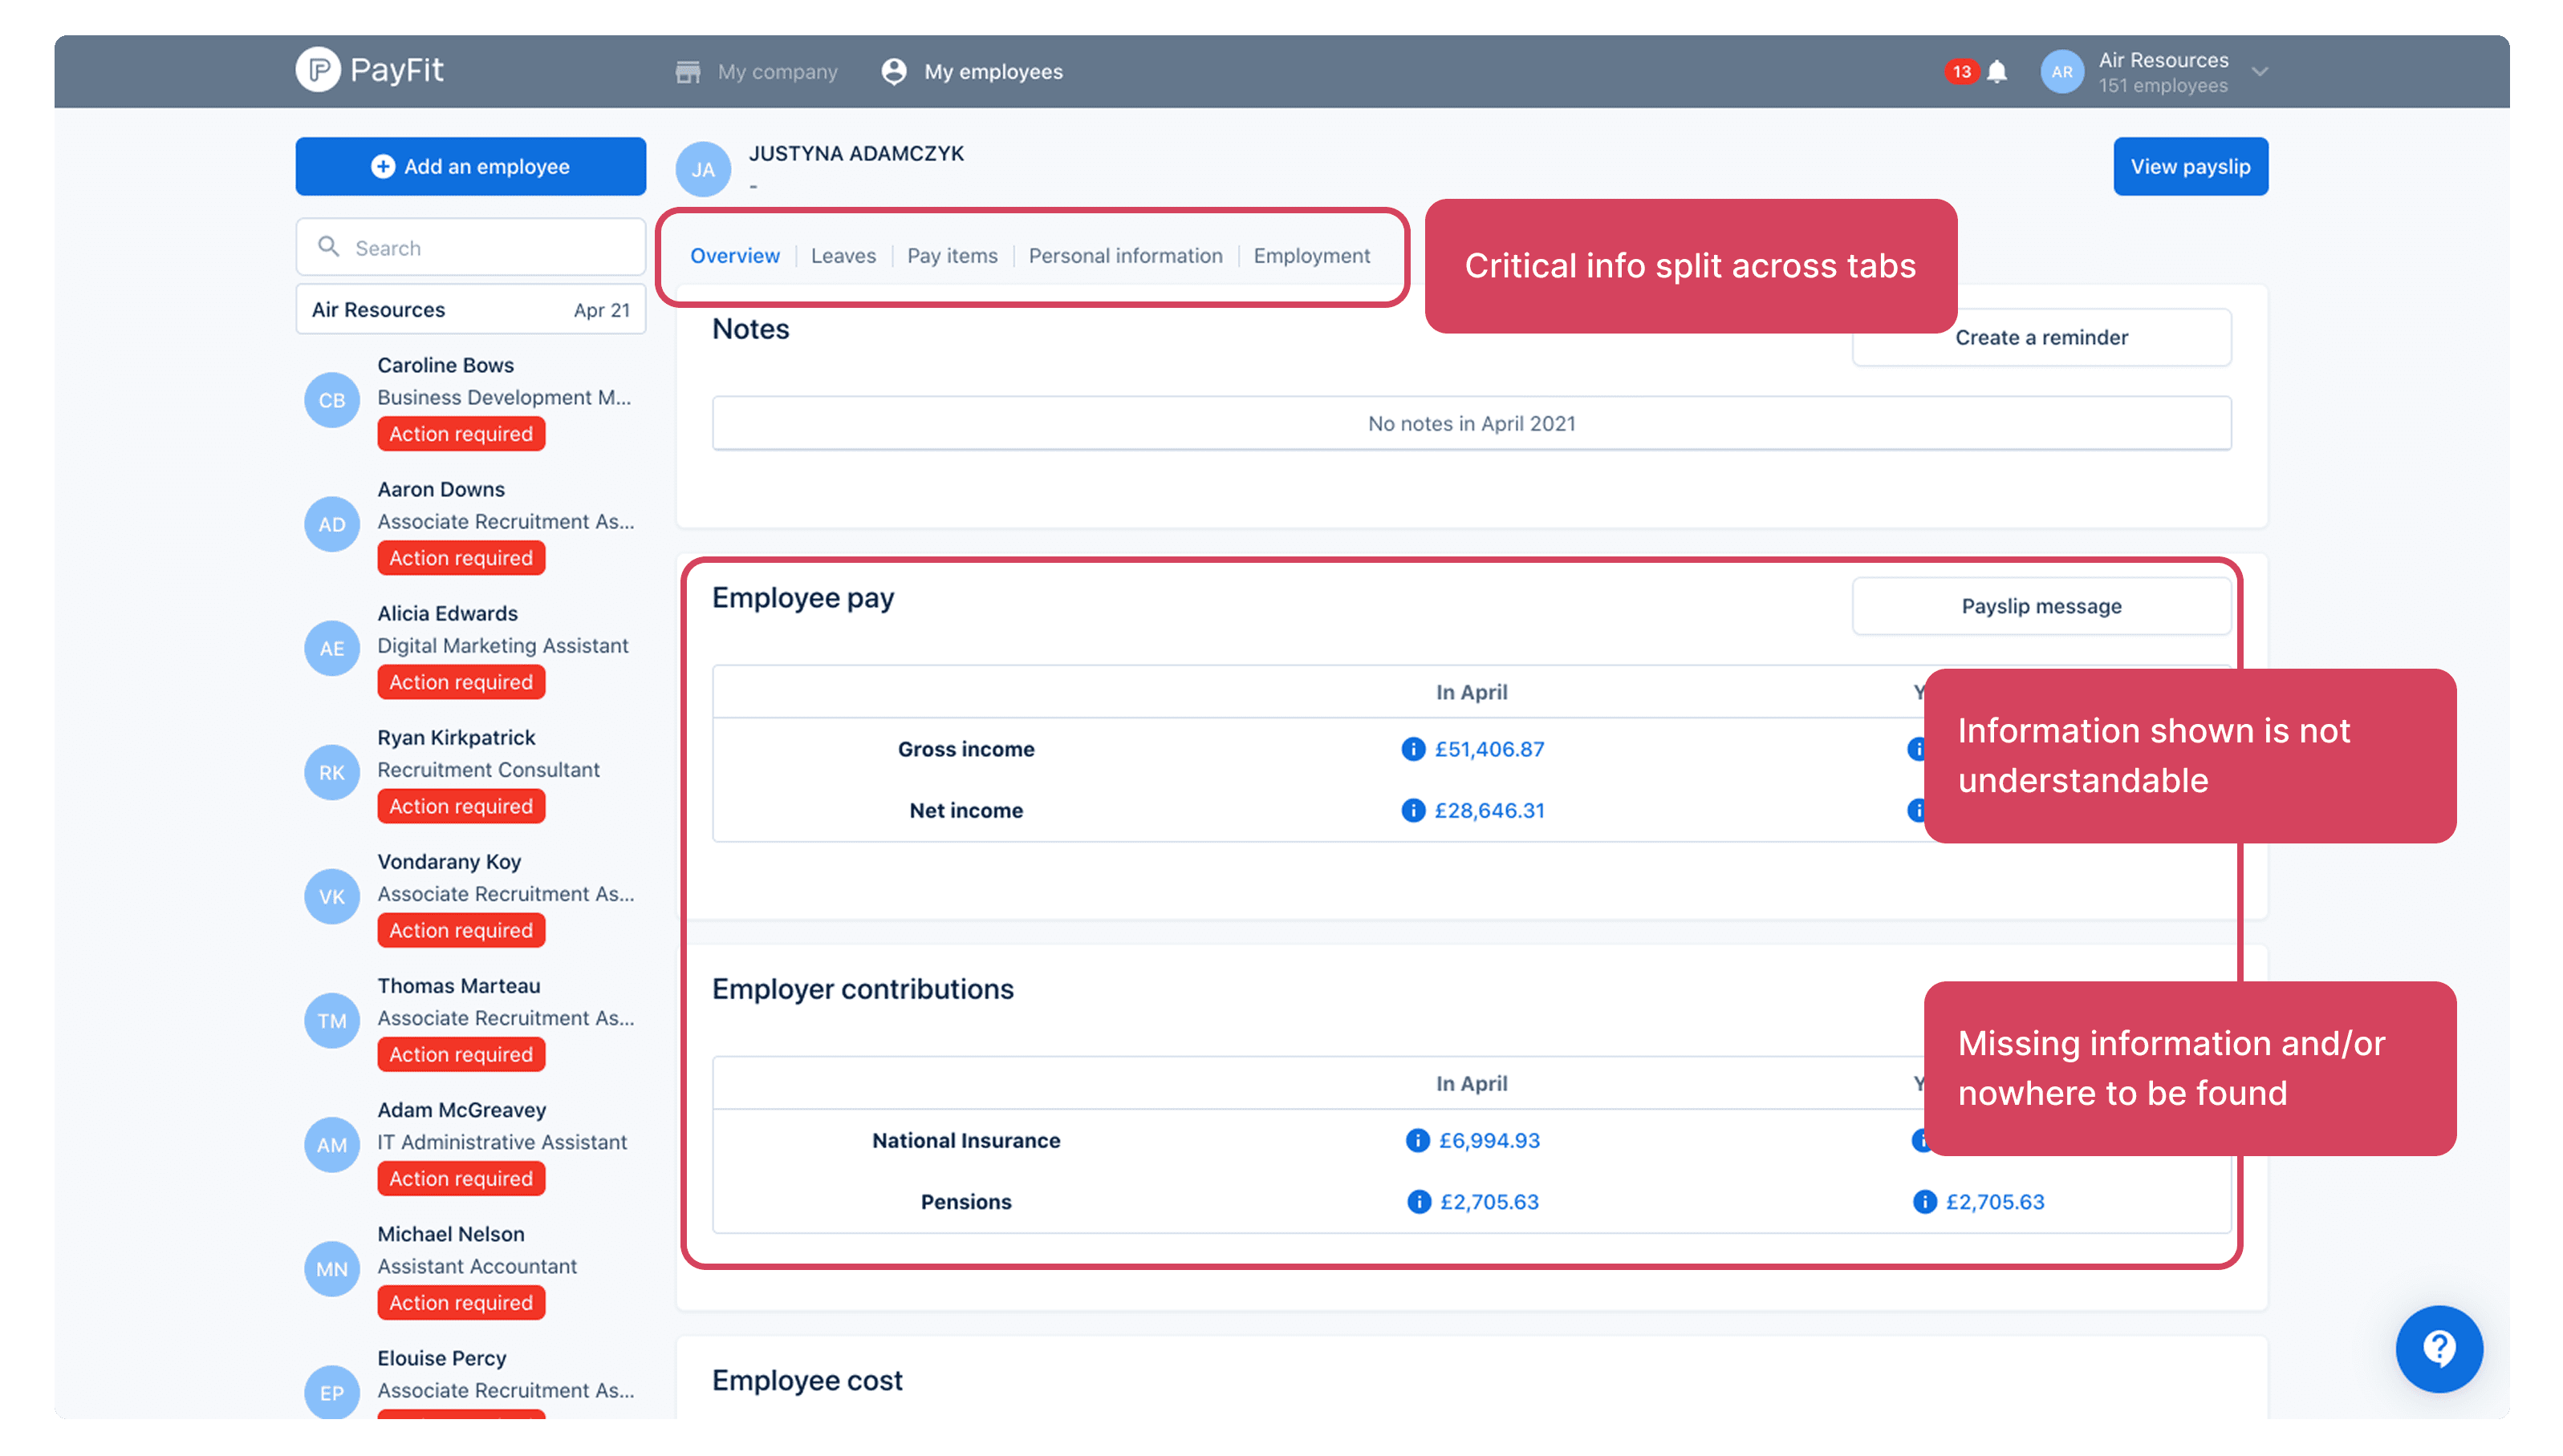Open the Pay items tab
Screen dimensions: 2563x1456
pos(952,256)
